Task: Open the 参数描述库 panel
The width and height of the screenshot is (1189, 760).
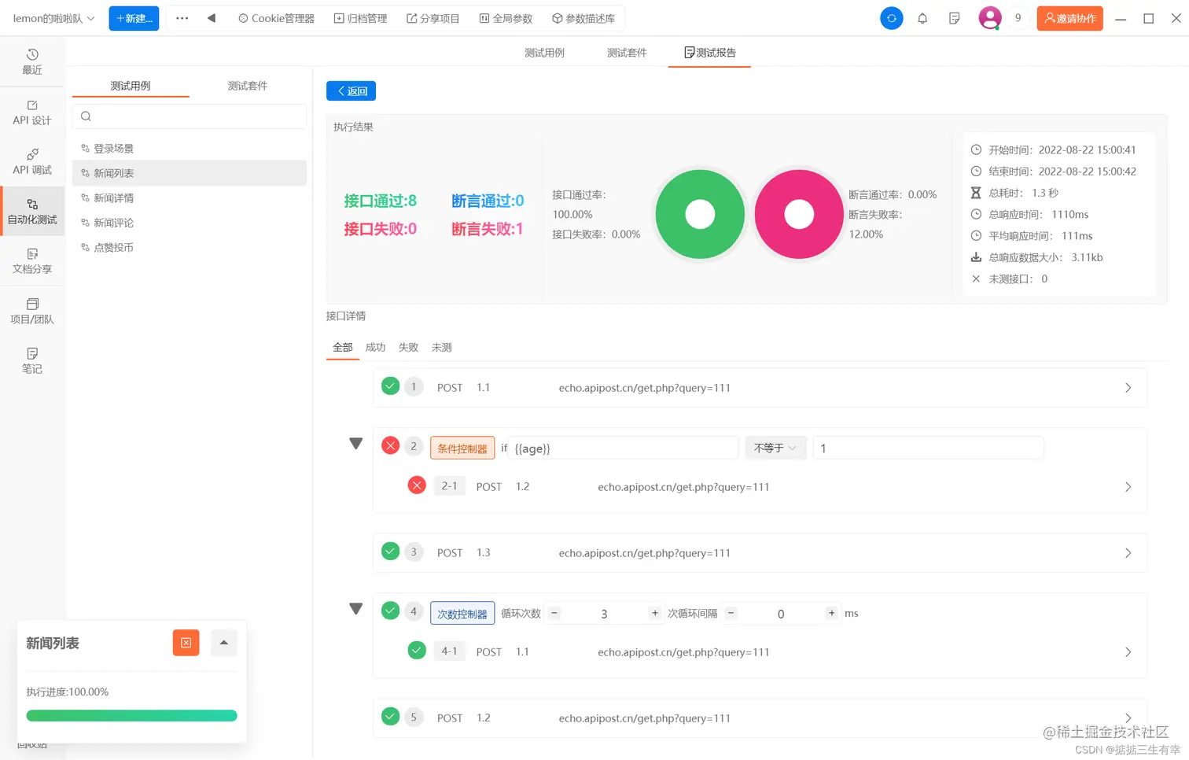Action: [x=583, y=17]
